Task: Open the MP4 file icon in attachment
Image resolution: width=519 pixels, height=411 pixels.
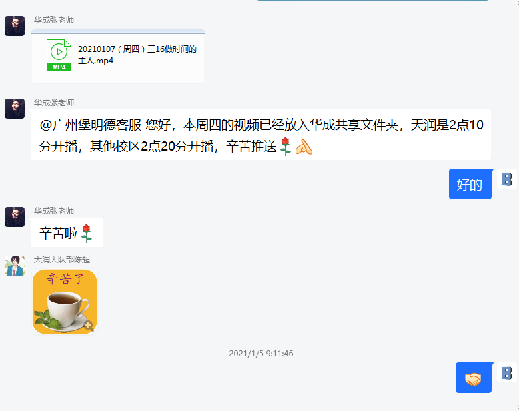Action: (59, 55)
